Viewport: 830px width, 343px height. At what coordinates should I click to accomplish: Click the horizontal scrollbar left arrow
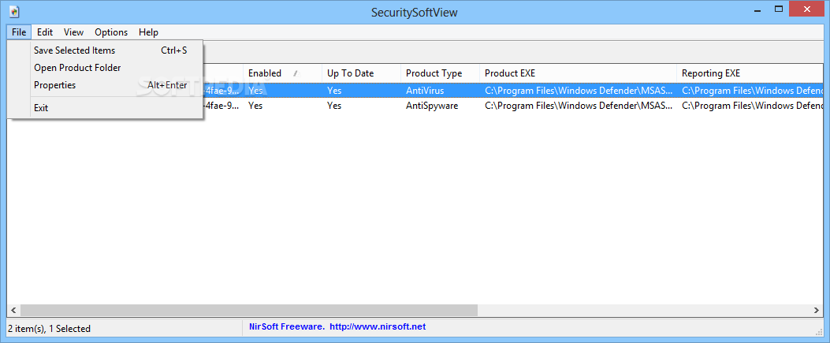[13, 310]
